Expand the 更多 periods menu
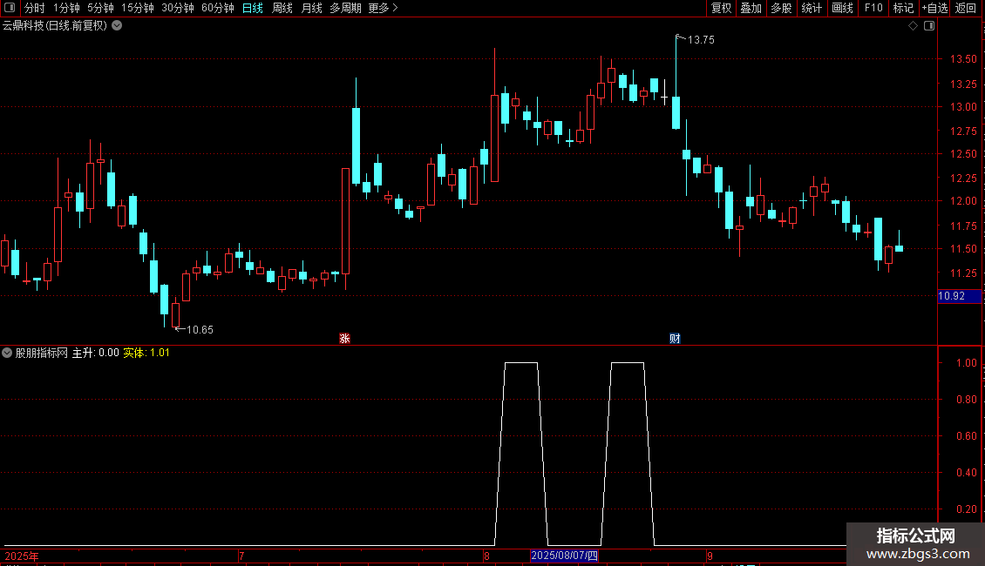Viewport: 985px width, 566px height. click(383, 8)
